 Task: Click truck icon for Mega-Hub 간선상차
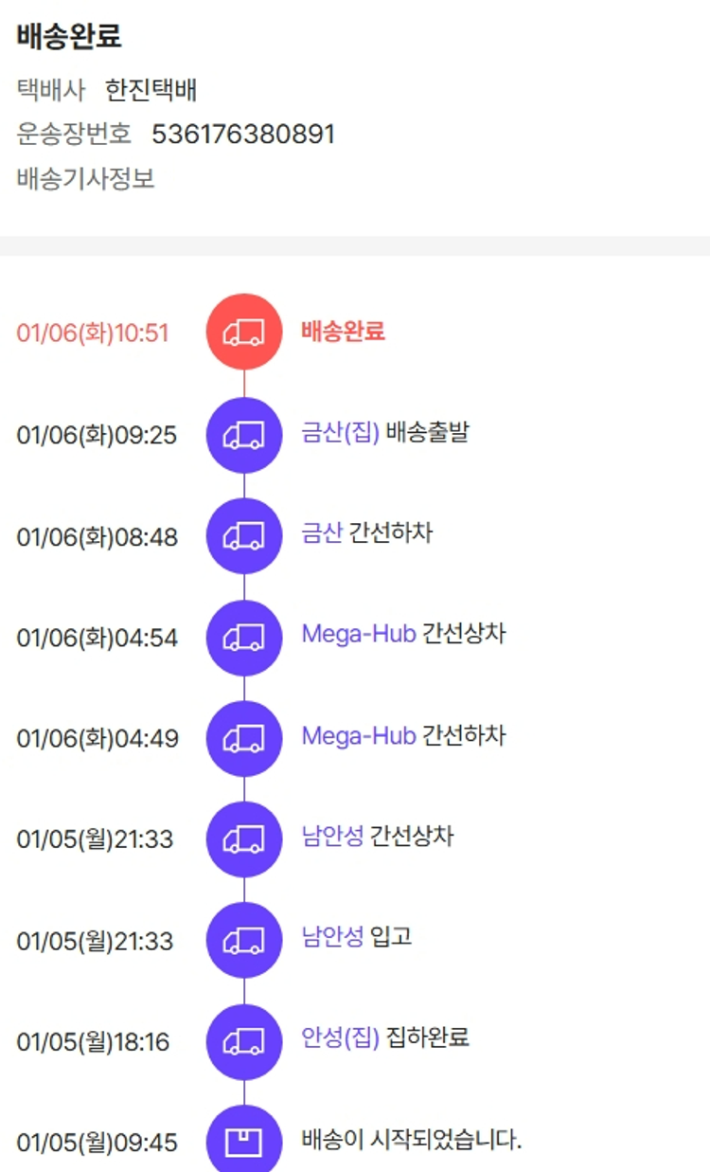point(244,638)
